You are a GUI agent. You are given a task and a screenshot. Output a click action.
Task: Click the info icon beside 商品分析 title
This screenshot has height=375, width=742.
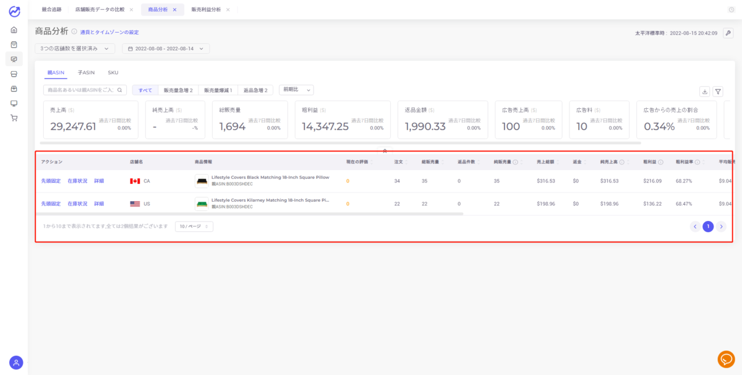(74, 32)
